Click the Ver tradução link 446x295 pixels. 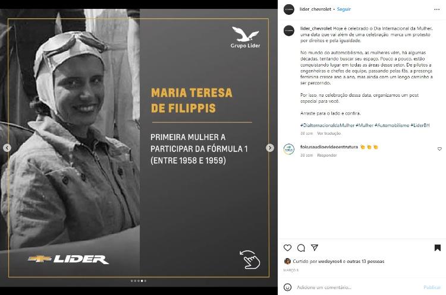[329, 133]
